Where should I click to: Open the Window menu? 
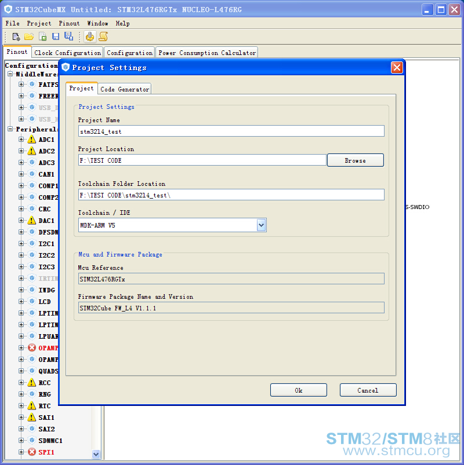[x=98, y=23]
